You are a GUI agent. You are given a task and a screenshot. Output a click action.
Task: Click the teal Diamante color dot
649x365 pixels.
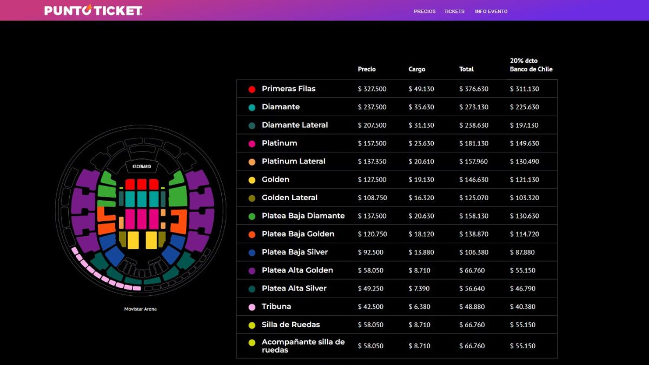[x=252, y=108]
